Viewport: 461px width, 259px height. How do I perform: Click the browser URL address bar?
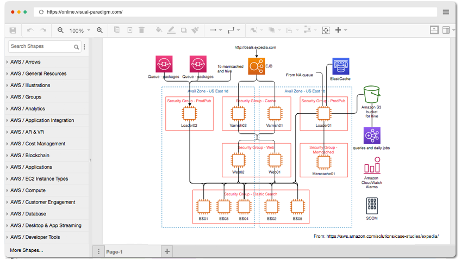click(x=235, y=12)
